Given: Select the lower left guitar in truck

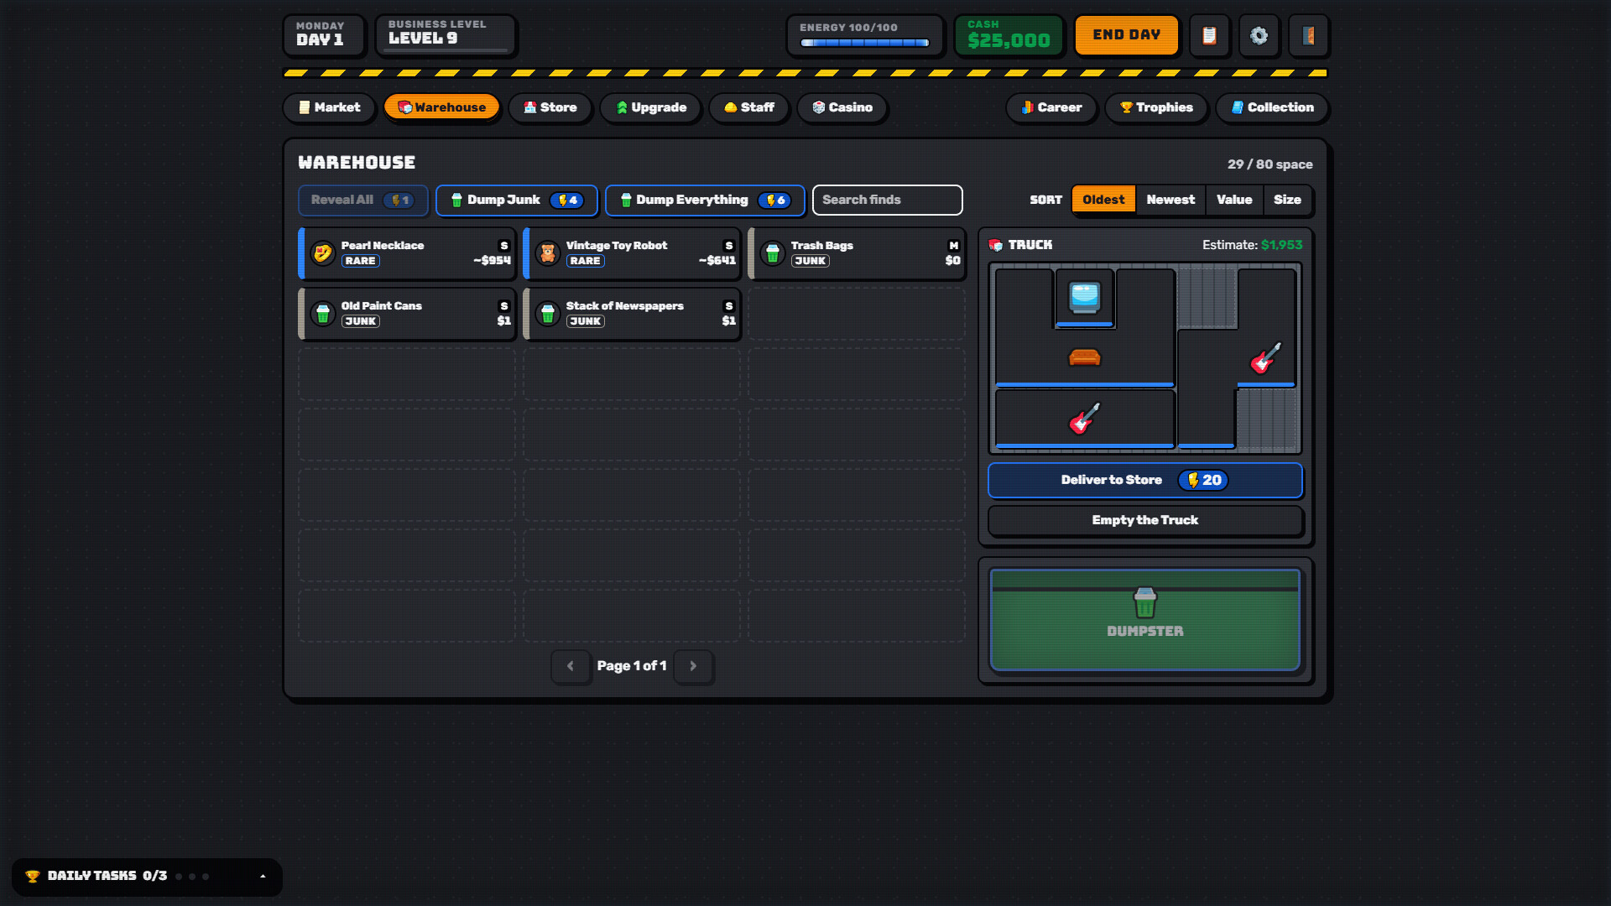Looking at the screenshot, I should (x=1084, y=419).
